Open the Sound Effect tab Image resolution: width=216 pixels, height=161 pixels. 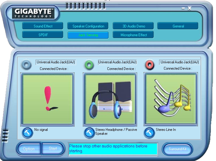(43, 26)
